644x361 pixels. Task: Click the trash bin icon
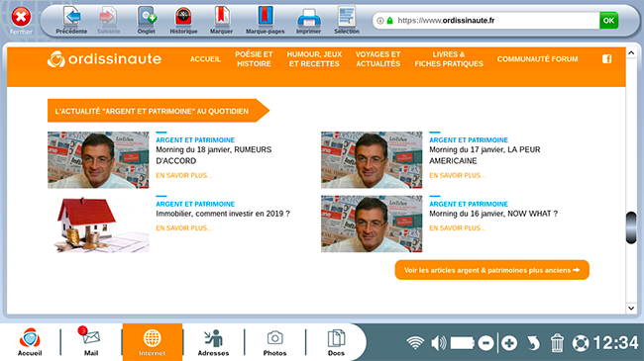[557, 343]
